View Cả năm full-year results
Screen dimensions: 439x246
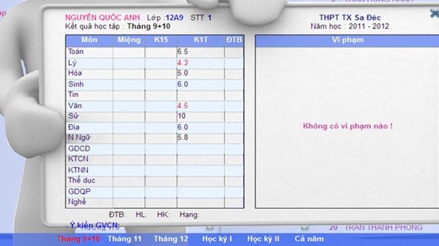309,239
